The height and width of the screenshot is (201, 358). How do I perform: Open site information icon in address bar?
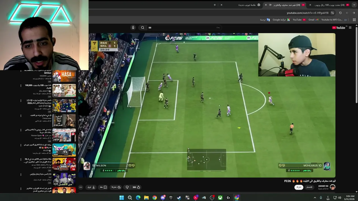click(332, 13)
